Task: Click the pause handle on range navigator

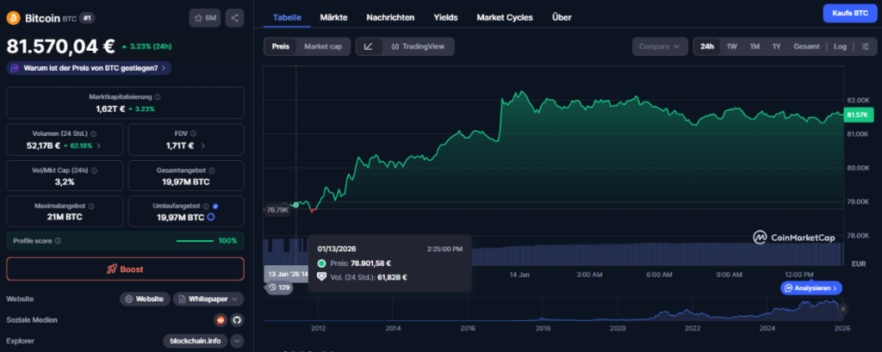Action: (x=842, y=309)
